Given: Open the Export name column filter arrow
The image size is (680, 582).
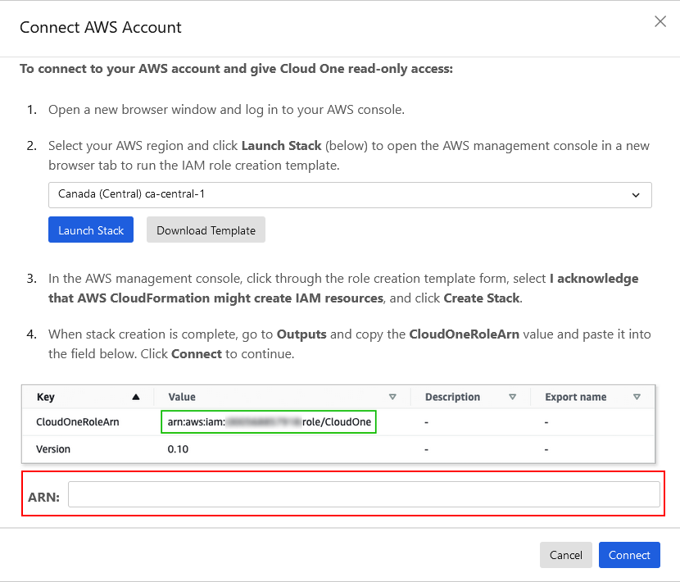Looking at the screenshot, I should 637,397.
